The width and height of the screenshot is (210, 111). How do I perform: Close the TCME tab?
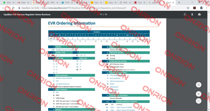coord(72,2)
